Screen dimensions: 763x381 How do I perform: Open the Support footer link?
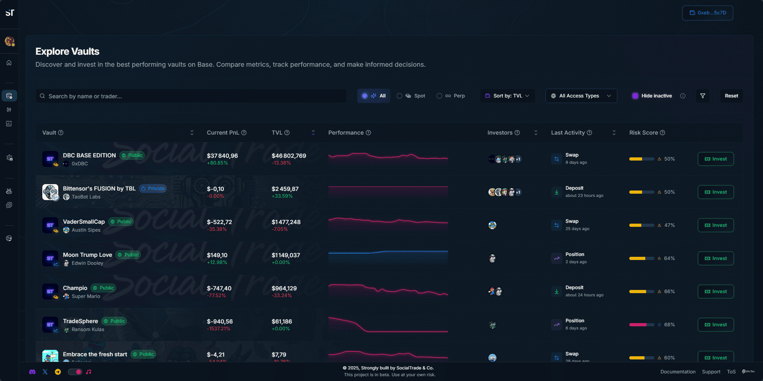point(711,372)
